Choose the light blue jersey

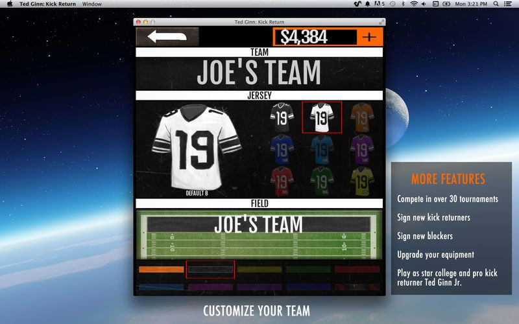[322, 150]
